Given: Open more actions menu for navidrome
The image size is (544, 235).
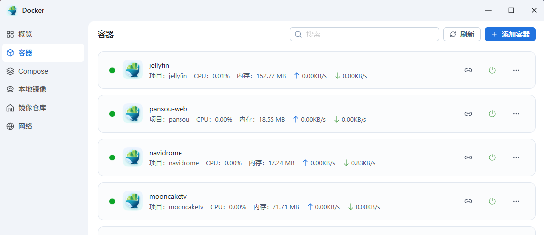Looking at the screenshot, I should [516, 157].
